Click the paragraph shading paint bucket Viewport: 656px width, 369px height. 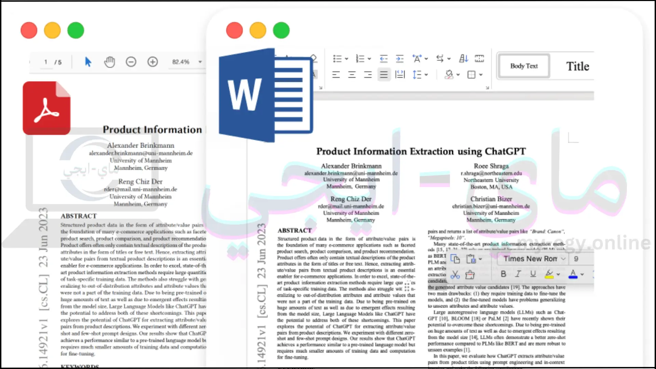click(x=449, y=74)
